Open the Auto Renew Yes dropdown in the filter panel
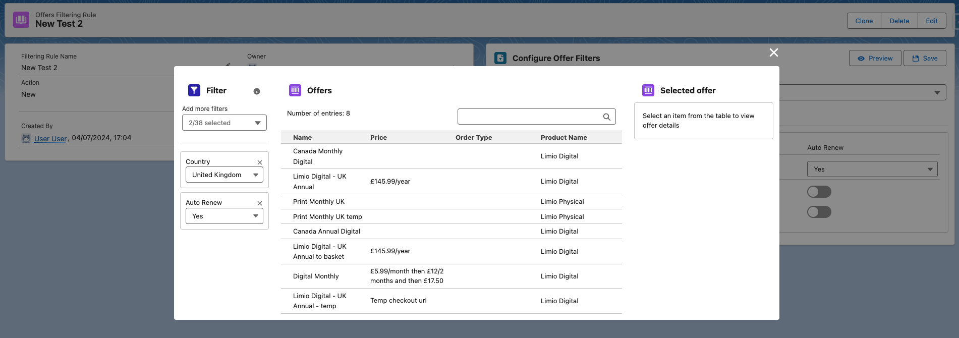This screenshot has height=338, width=959. 224,216
